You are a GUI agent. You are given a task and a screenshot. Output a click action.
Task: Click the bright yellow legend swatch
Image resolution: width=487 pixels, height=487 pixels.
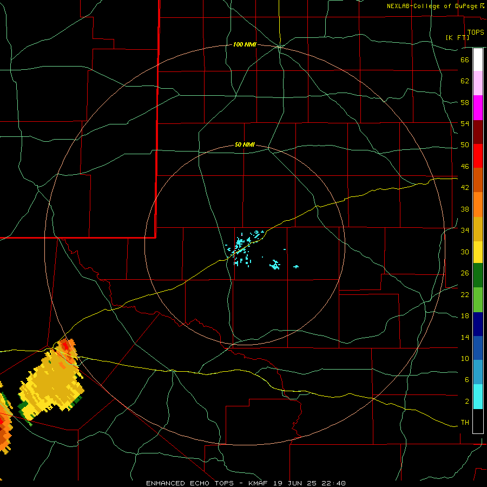click(478, 252)
